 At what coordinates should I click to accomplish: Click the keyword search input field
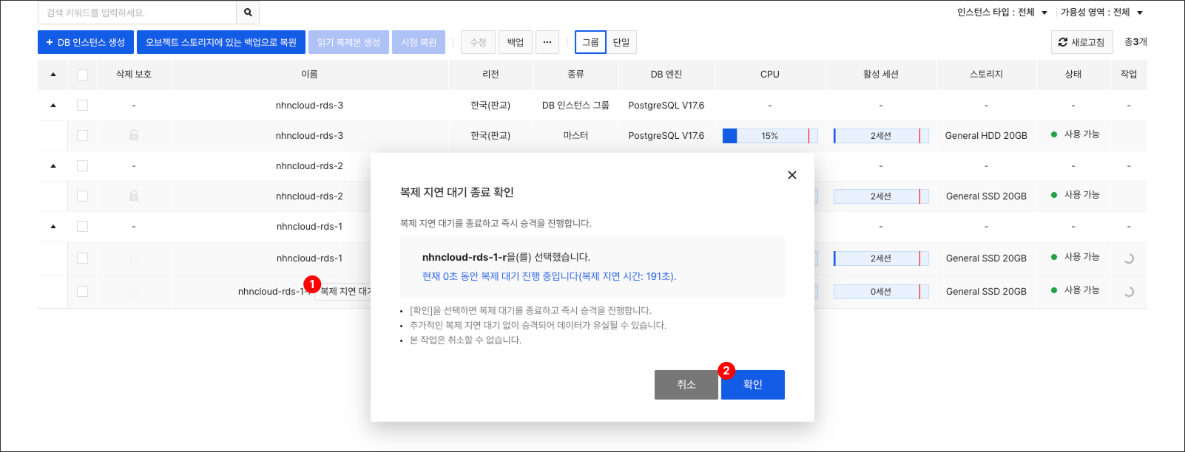click(137, 13)
